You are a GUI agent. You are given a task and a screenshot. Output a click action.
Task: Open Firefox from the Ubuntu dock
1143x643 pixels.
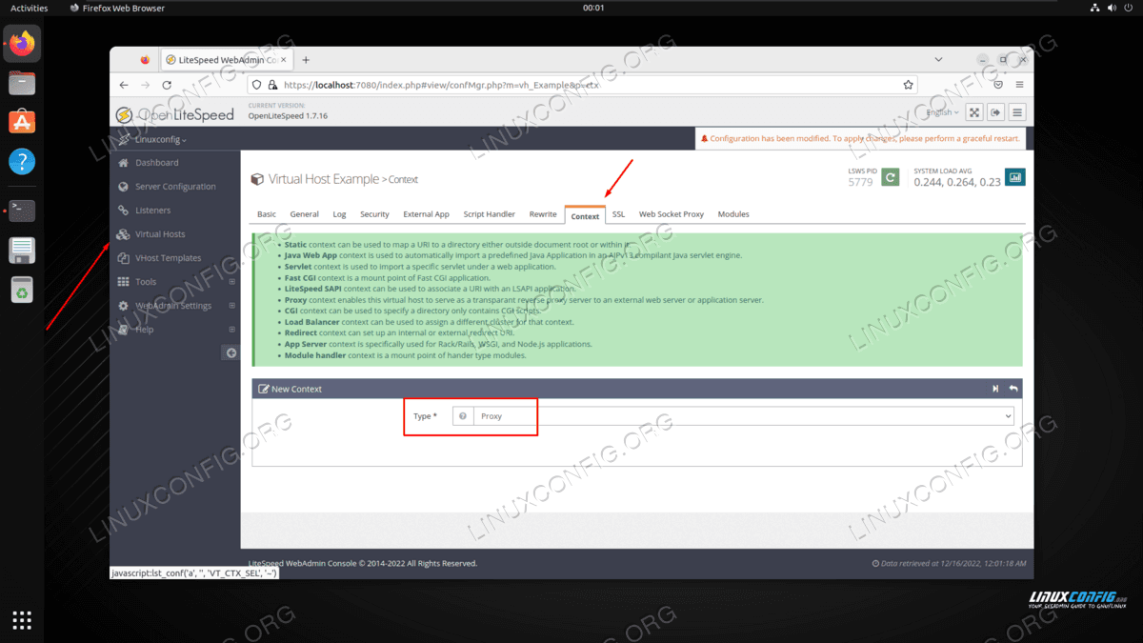22,44
